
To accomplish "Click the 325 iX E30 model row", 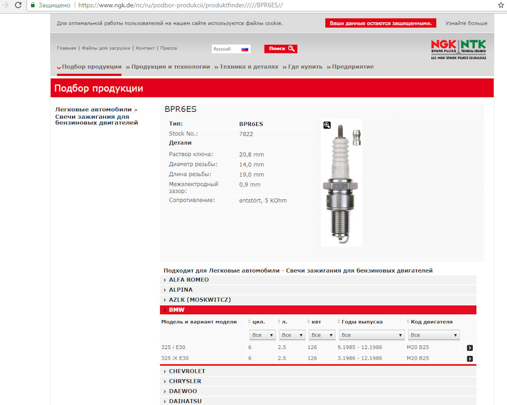I will tap(317, 359).
